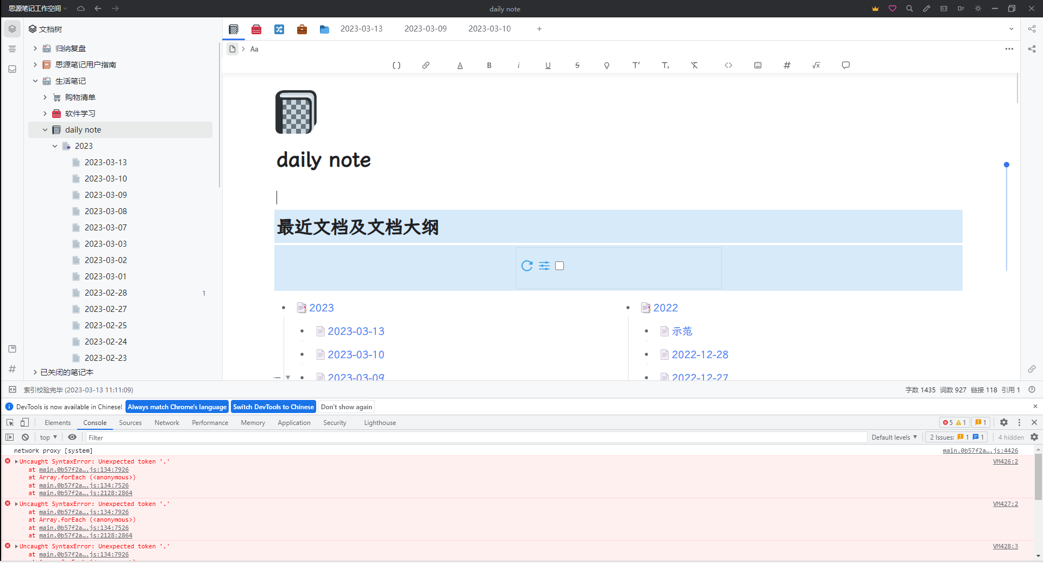1043x563 pixels.
Task: Add inline memo comment
Action: pyautogui.click(x=846, y=65)
